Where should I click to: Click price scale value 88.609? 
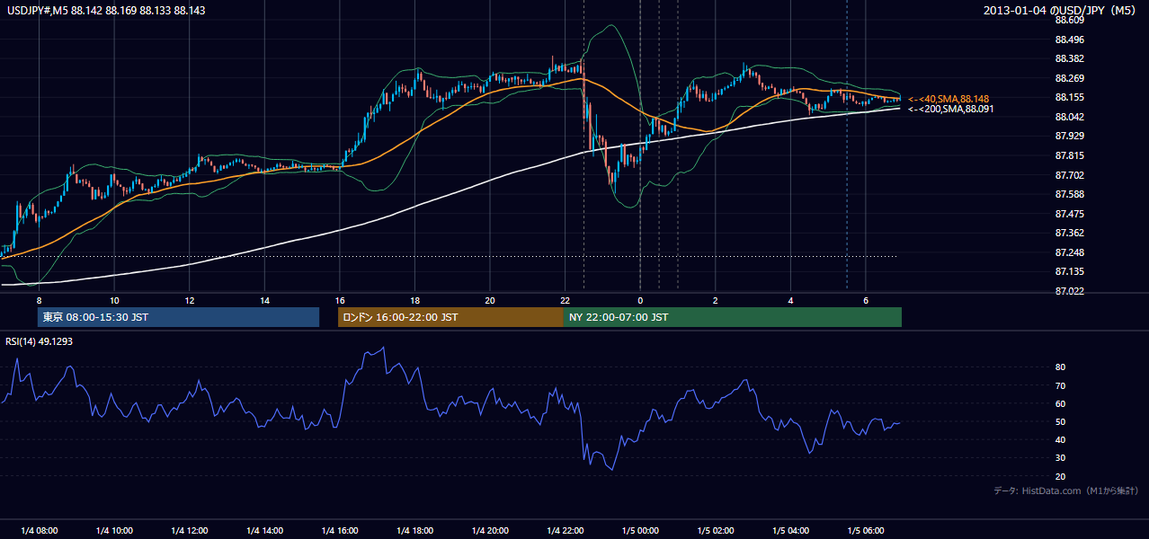[x=1068, y=20]
